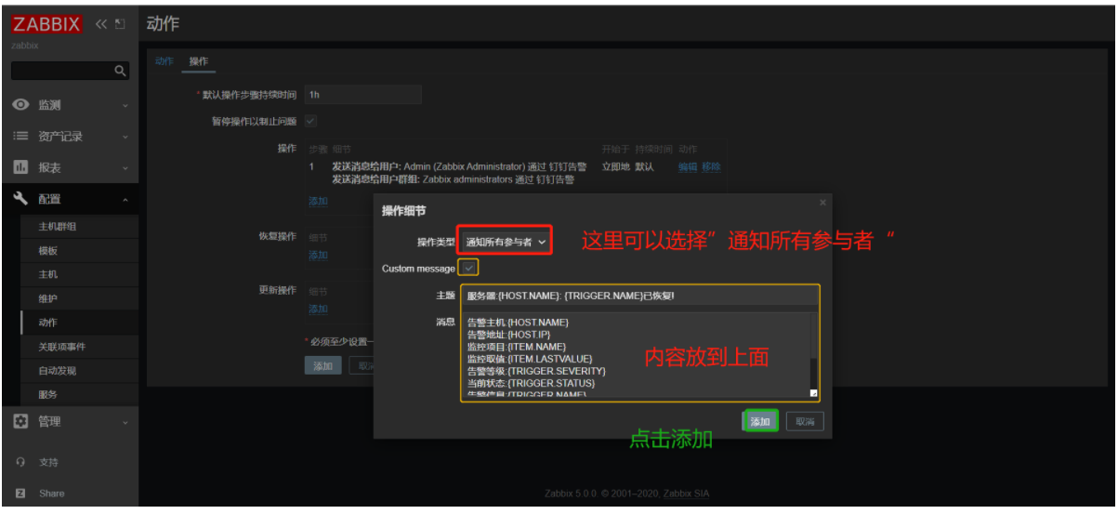Click the text 当前状态:{TRIGGER.STATUS}
The height and width of the screenshot is (514, 1118).
[531, 383]
